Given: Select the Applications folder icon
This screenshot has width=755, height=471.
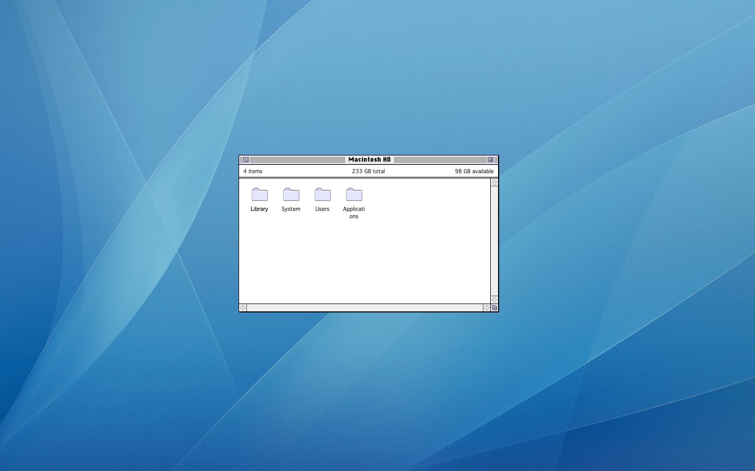Looking at the screenshot, I should coord(354,195).
